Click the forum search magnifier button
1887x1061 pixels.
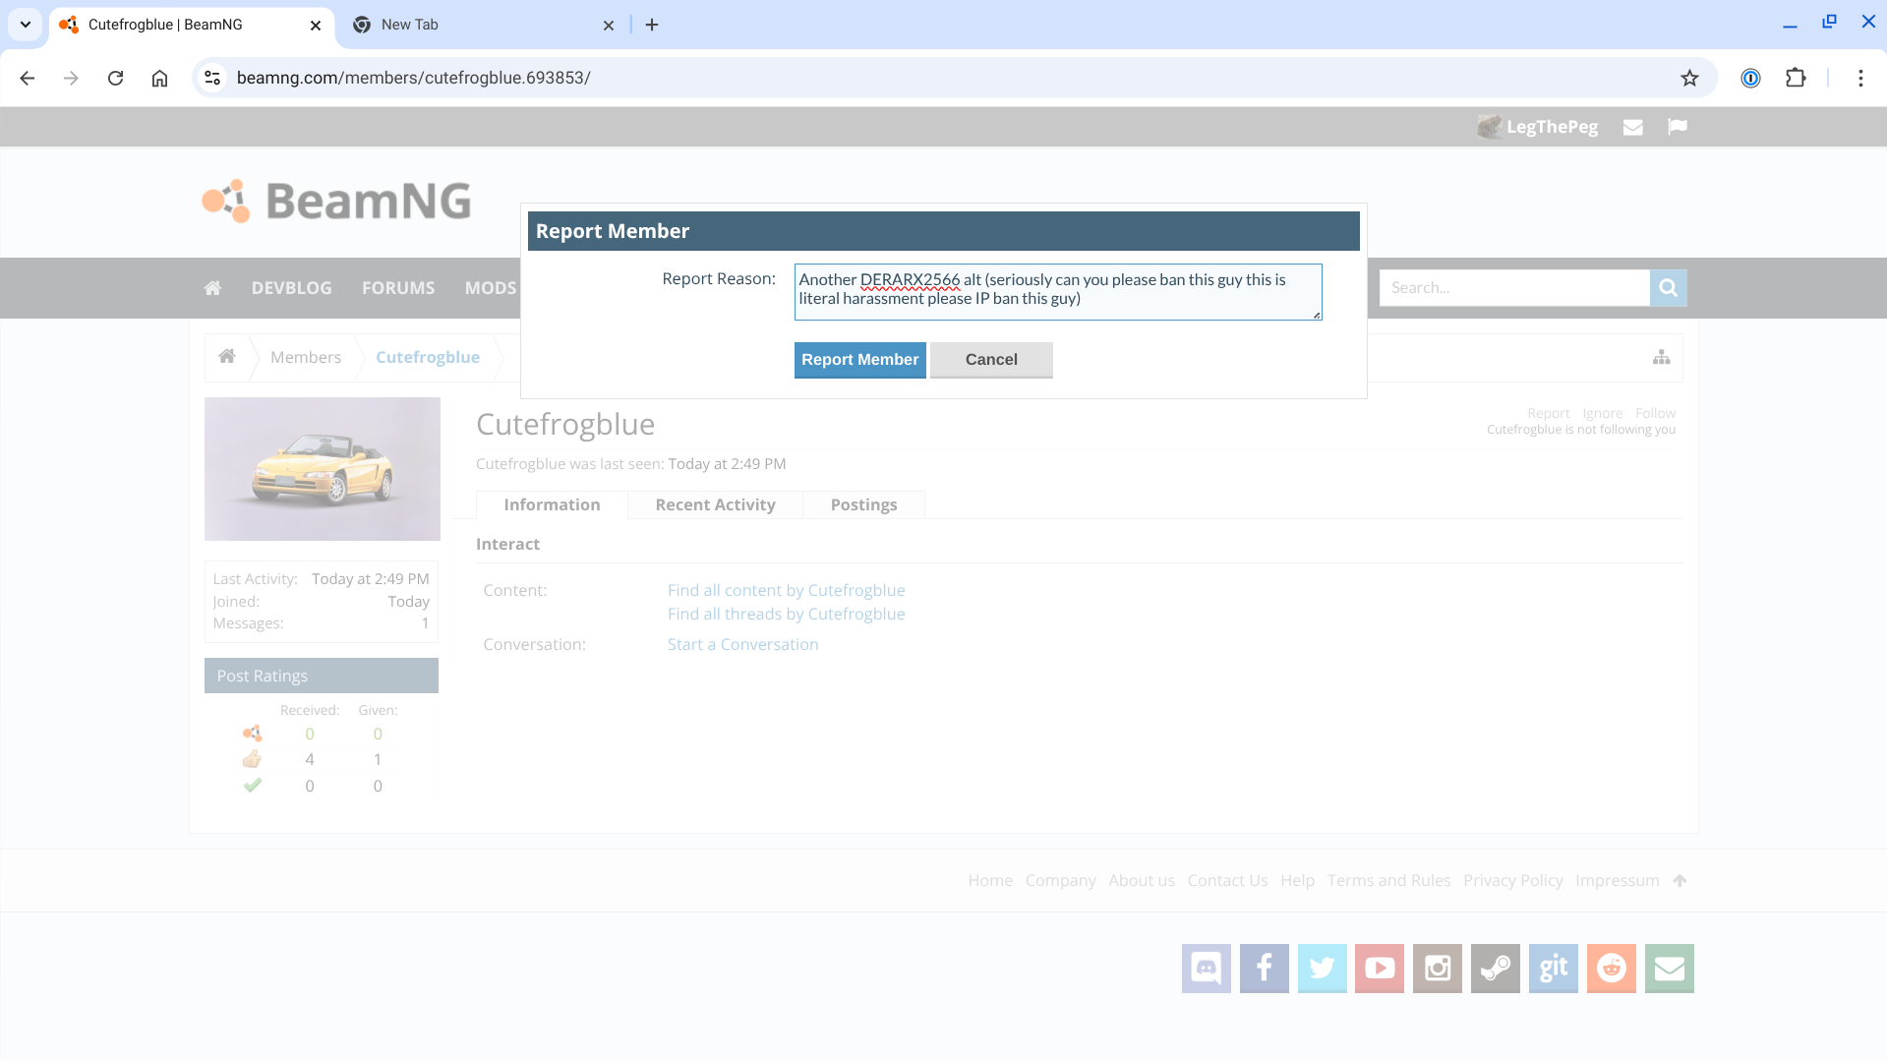tap(1669, 288)
